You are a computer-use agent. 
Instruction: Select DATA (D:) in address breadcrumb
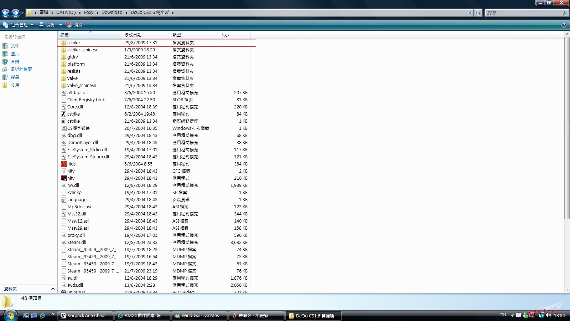(x=66, y=12)
